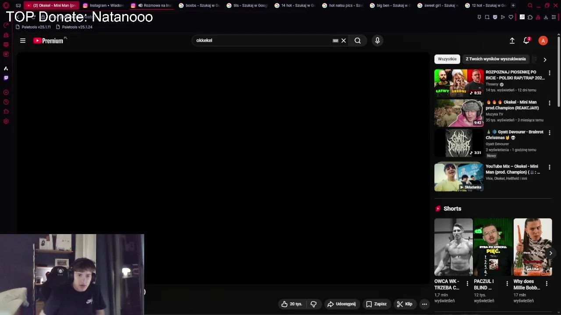Screen dimensions: 561x315
Task: Click the Udostępnij share button
Action: tap(341, 304)
